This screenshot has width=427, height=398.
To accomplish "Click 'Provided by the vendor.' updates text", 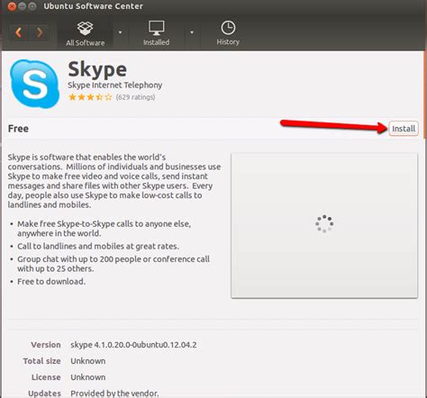I will [x=114, y=393].
